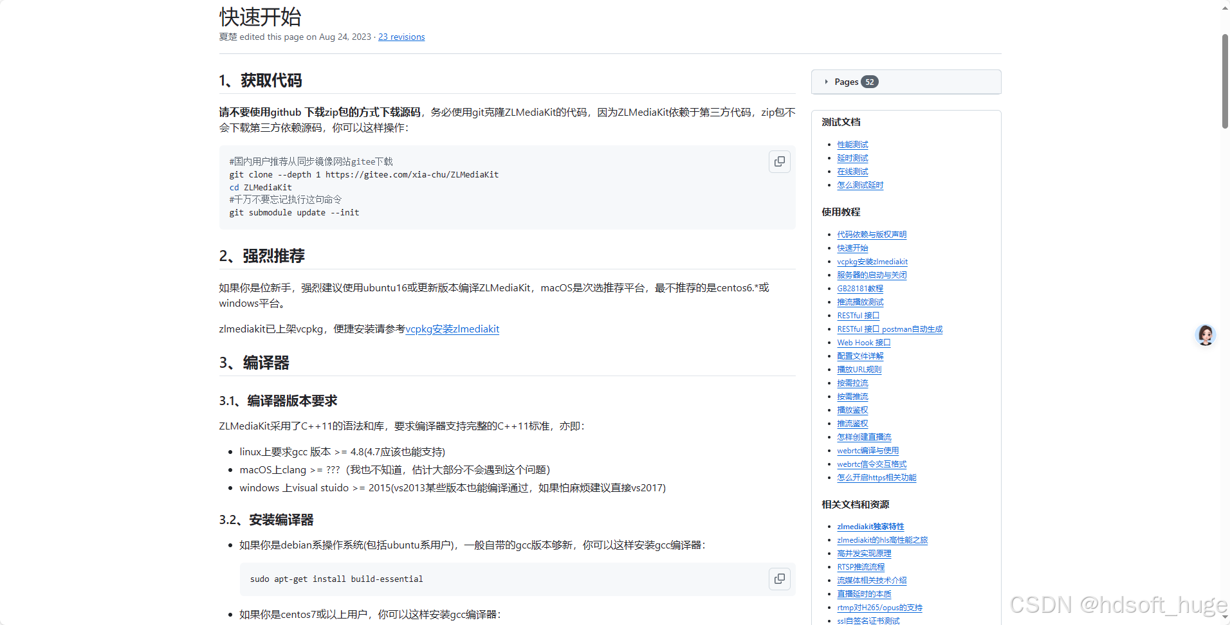Open webrtc信令交互格式 page
1230x625 pixels.
coord(872,464)
